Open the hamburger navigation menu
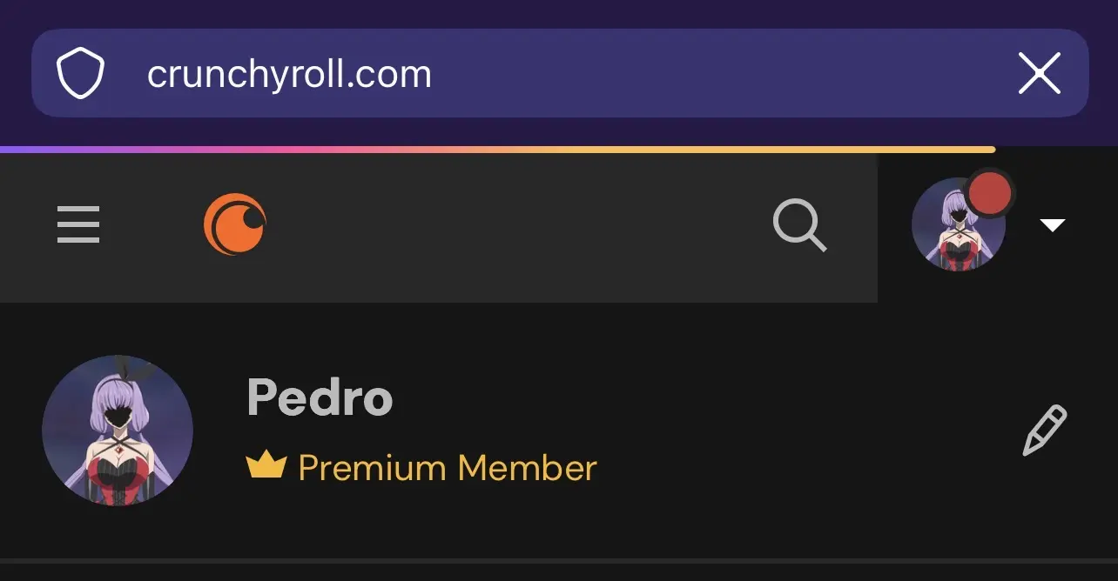Image resolution: width=1118 pixels, height=581 pixels. (78, 224)
